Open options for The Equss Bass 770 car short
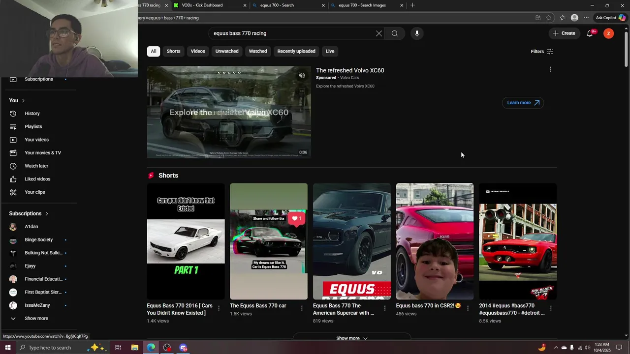The image size is (630, 354). 302,308
